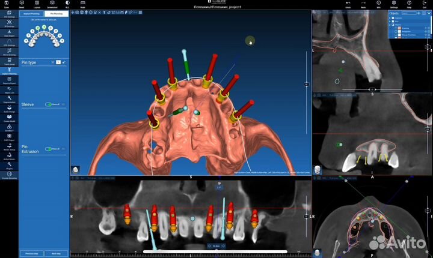The image size is (433, 258).
Task: Click the Save icon in top toolbar
Action: pos(5,4)
